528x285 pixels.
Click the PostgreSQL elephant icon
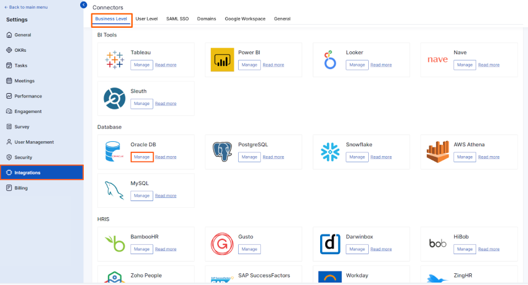click(222, 152)
